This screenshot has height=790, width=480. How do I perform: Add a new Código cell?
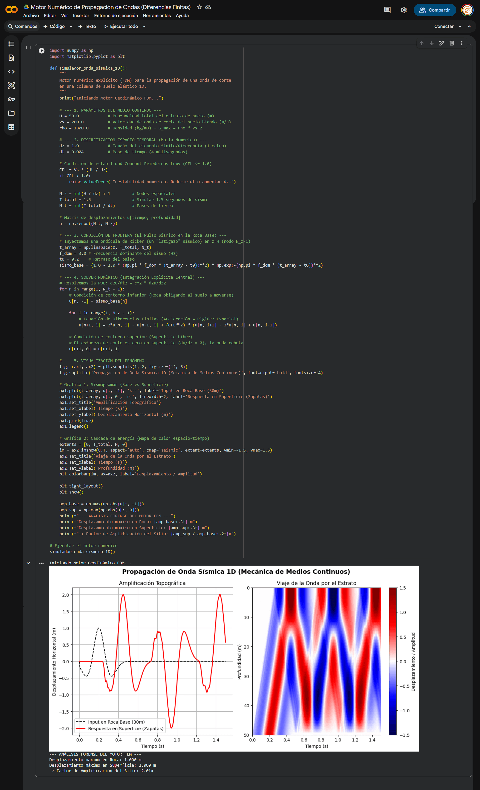54,27
